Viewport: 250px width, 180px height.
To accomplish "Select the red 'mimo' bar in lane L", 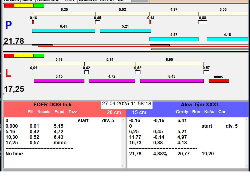I will tap(219, 81).
